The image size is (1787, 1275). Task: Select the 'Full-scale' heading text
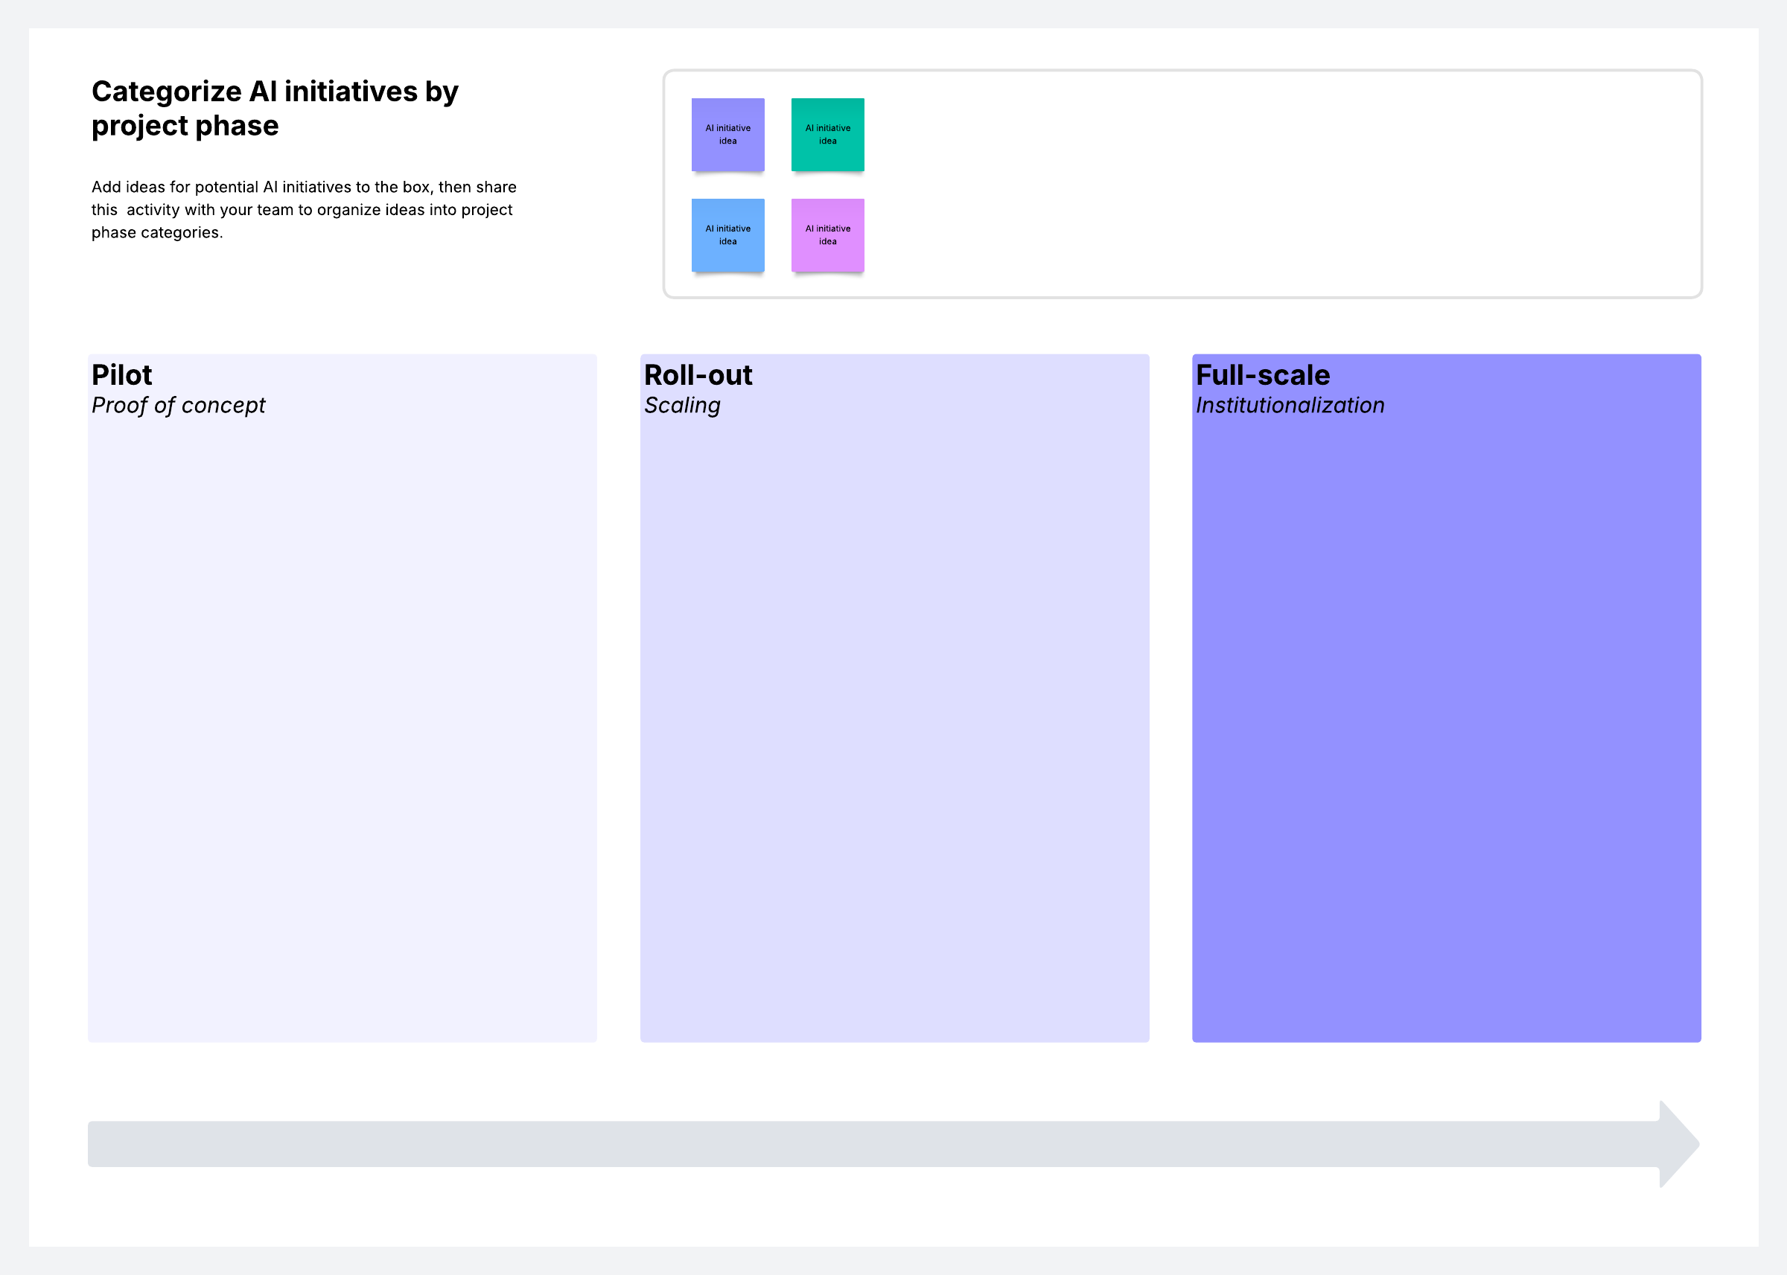click(x=1262, y=375)
